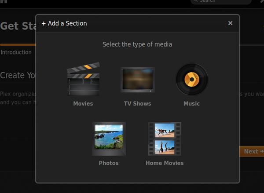
Task: Select the Photos landscape picture icon
Action: pos(109,138)
